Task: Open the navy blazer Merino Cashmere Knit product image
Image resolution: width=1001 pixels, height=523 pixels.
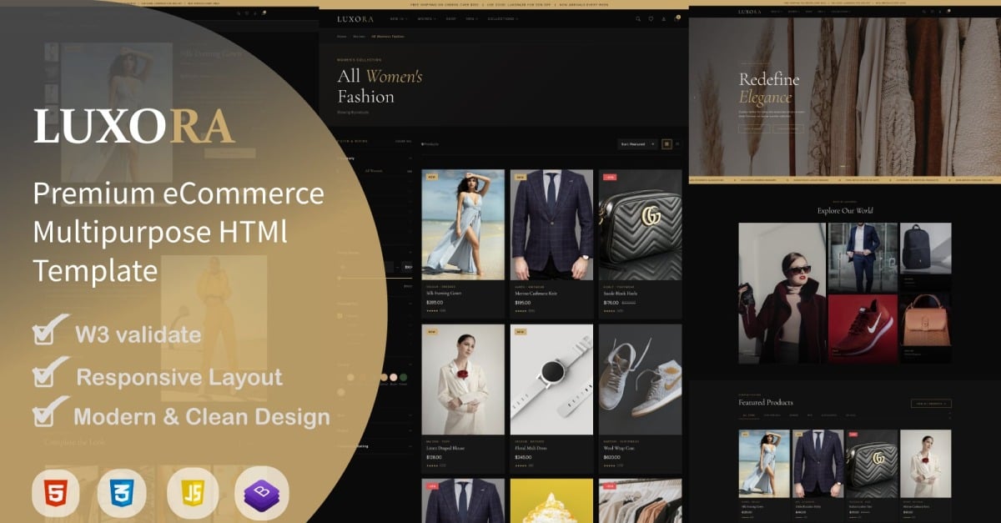Action: [x=551, y=224]
